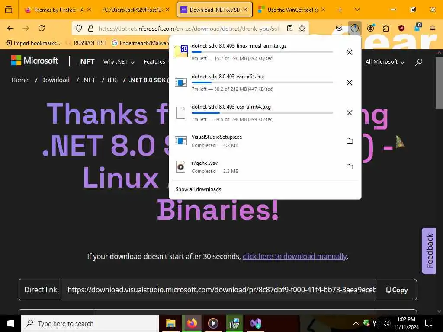The height and width of the screenshot is (332, 443).
Task: Open media player taskbar icon
Action: (x=213, y=323)
